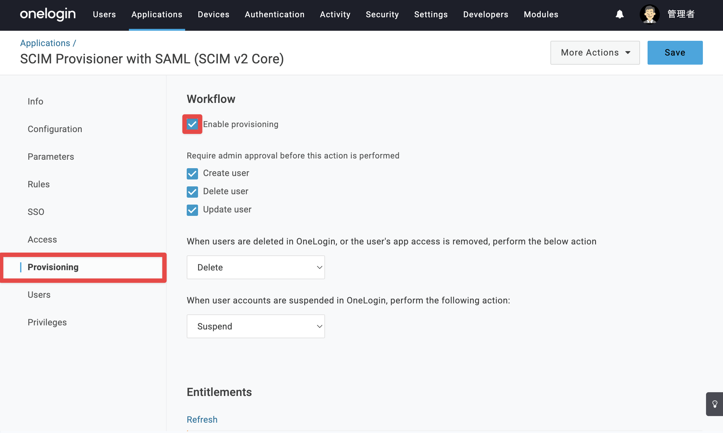Toggle the Create user approval checkbox
723x433 pixels.
tap(192, 174)
